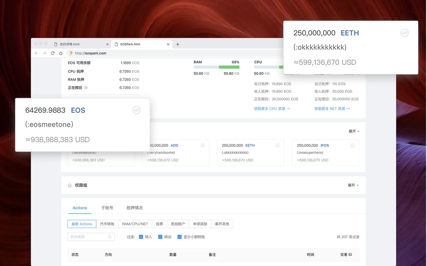Select the 投票 filter
Screen dimensions: 427x266
(159, 224)
